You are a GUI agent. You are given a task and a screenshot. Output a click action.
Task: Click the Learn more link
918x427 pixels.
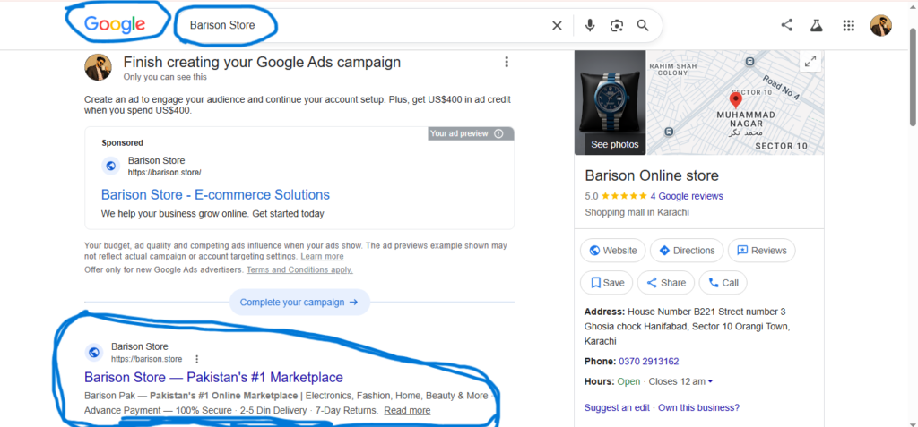tap(322, 257)
